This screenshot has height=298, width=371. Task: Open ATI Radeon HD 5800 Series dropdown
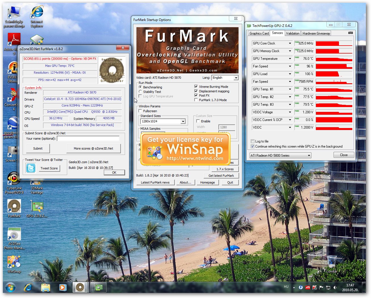[x=280, y=155]
